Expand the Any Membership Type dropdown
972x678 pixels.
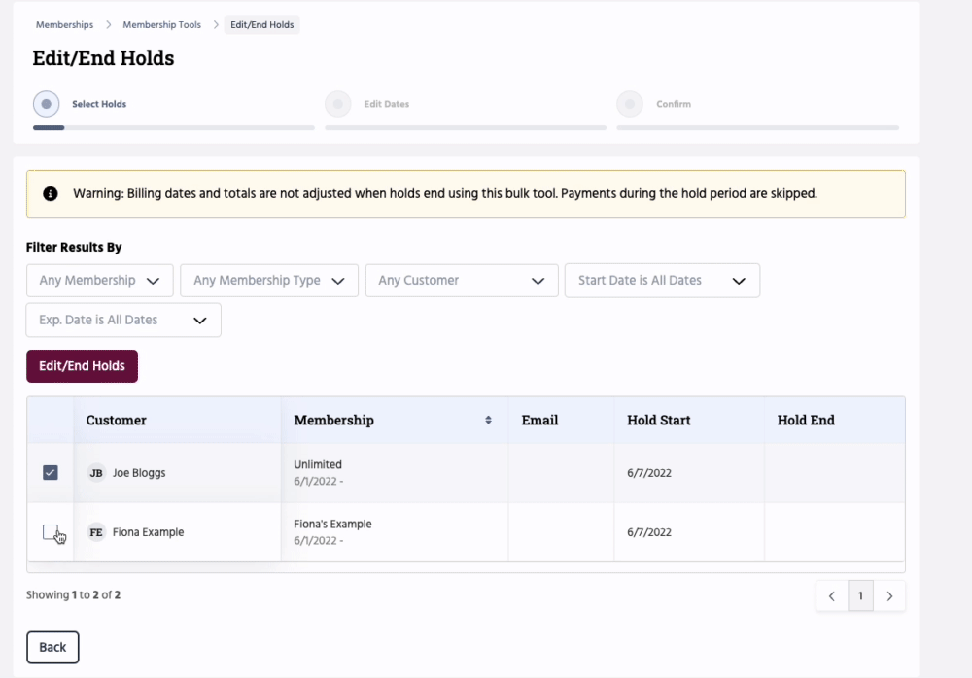[269, 281]
